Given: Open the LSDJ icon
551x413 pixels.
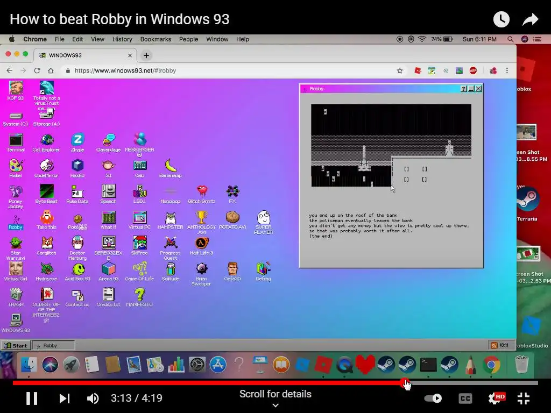Looking at the screenshot, I should (x=139, y=194).
